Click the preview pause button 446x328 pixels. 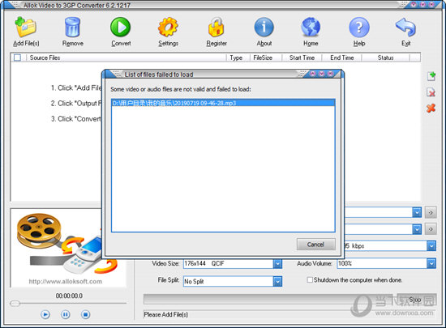(66, 314)
